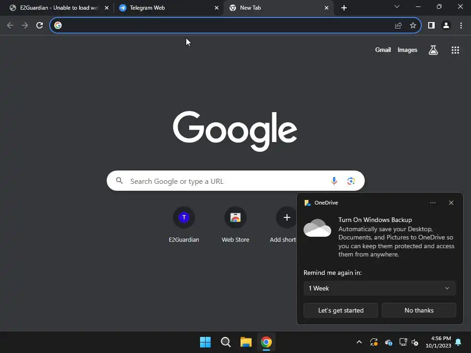Open the Windows Start menu
The height and width of the screenshot is (353, 471).
pos(206,342)
